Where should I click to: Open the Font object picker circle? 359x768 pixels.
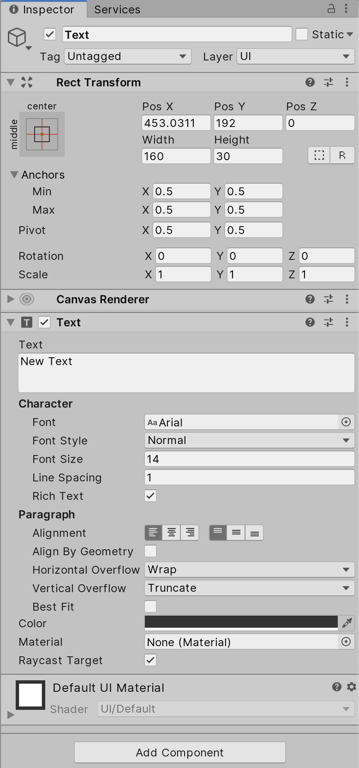coord(346,422)
